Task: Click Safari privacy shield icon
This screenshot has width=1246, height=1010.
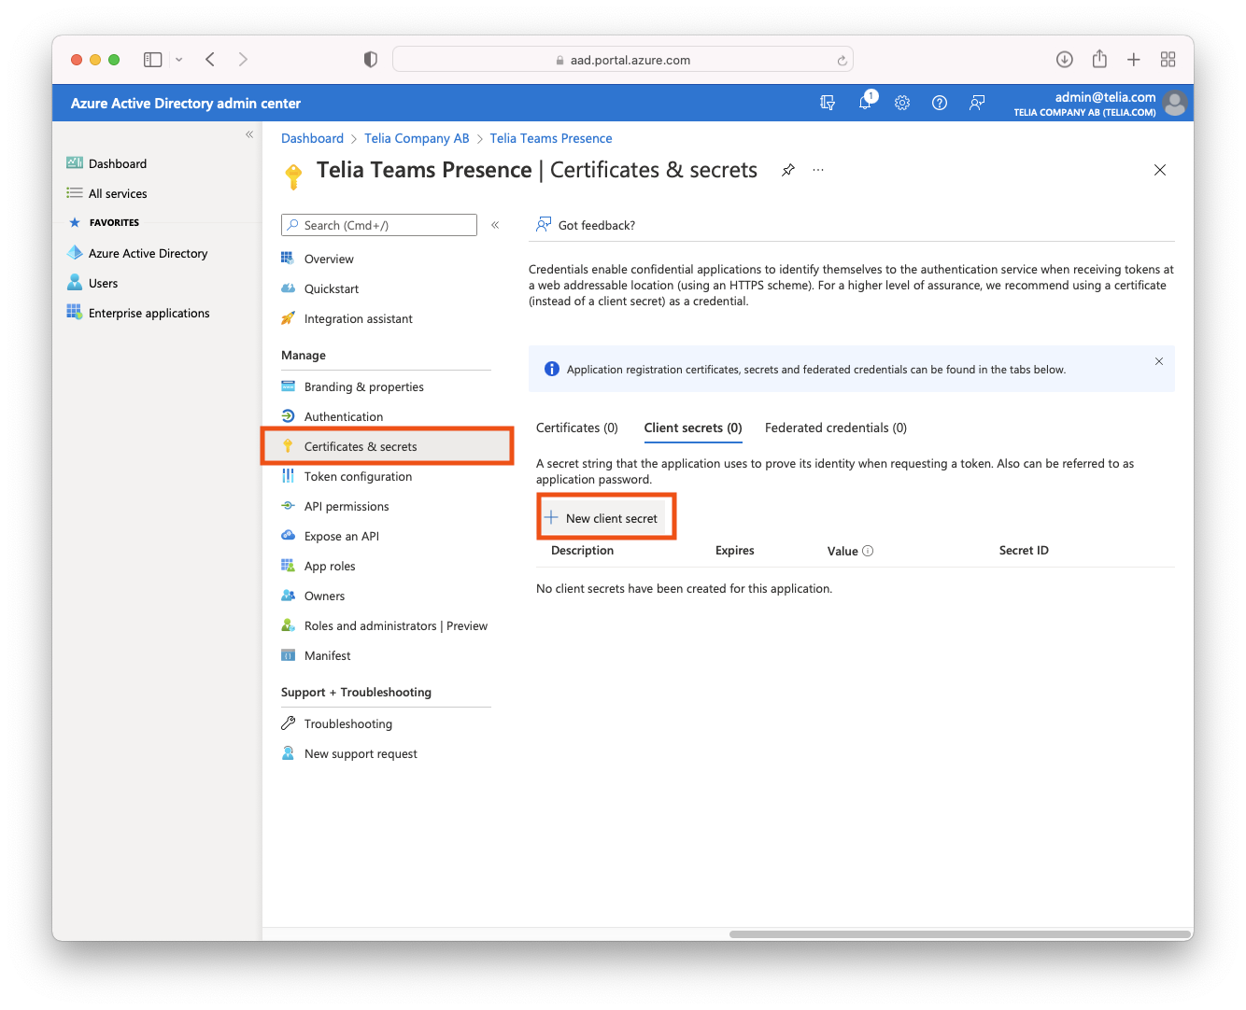Action: click(371, 60)
